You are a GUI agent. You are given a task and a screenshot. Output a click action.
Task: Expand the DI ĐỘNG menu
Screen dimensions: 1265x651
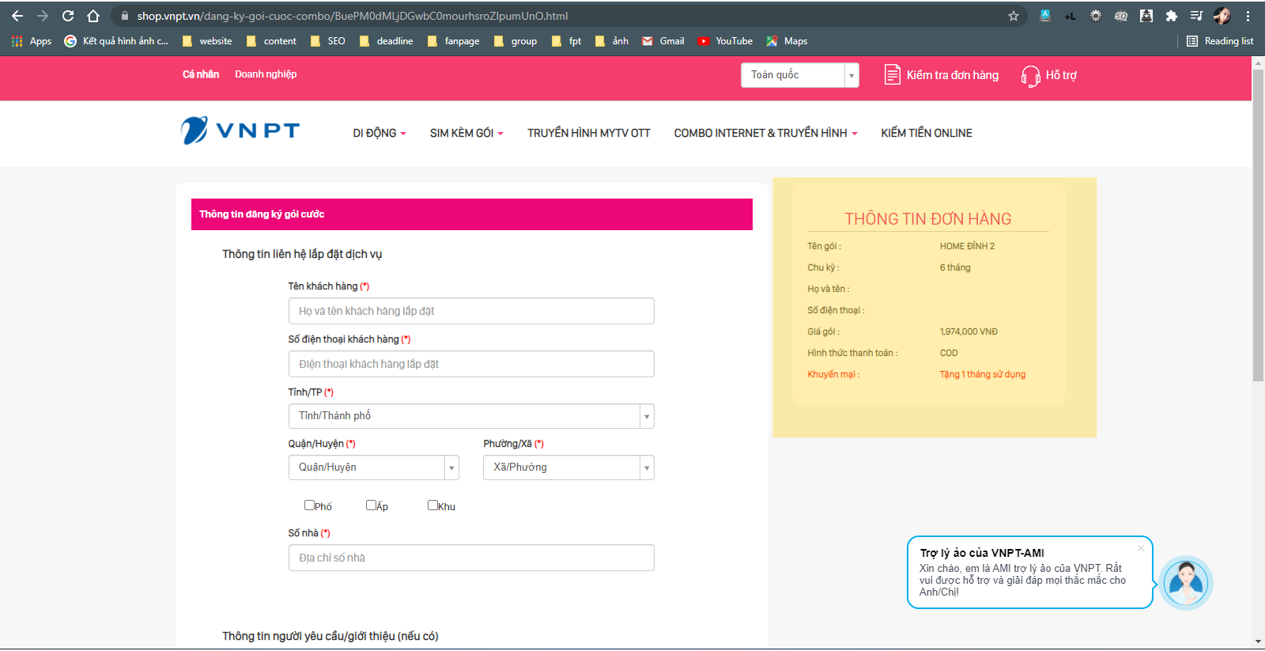click(379, 133)
